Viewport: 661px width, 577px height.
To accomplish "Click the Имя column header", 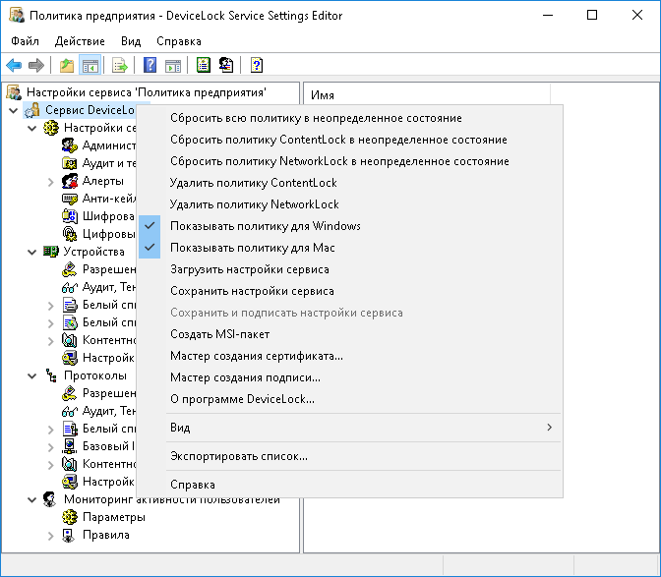I will click(323, 95).
